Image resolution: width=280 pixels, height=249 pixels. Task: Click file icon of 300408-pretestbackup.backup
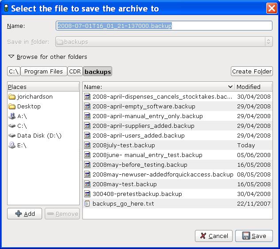pyautogui.click(x=87, y=194)
